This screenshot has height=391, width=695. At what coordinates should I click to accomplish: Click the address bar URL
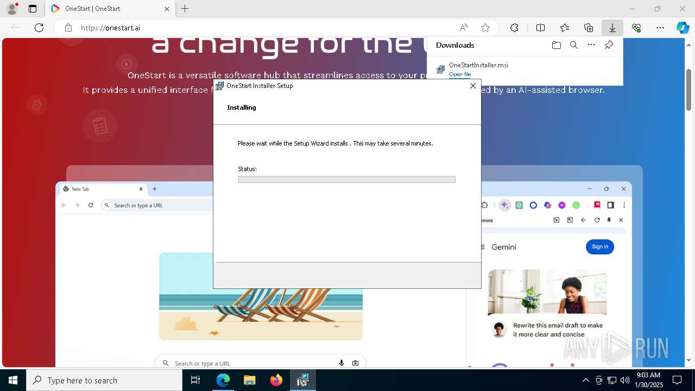pyautogui.click(x=111, y=28)
